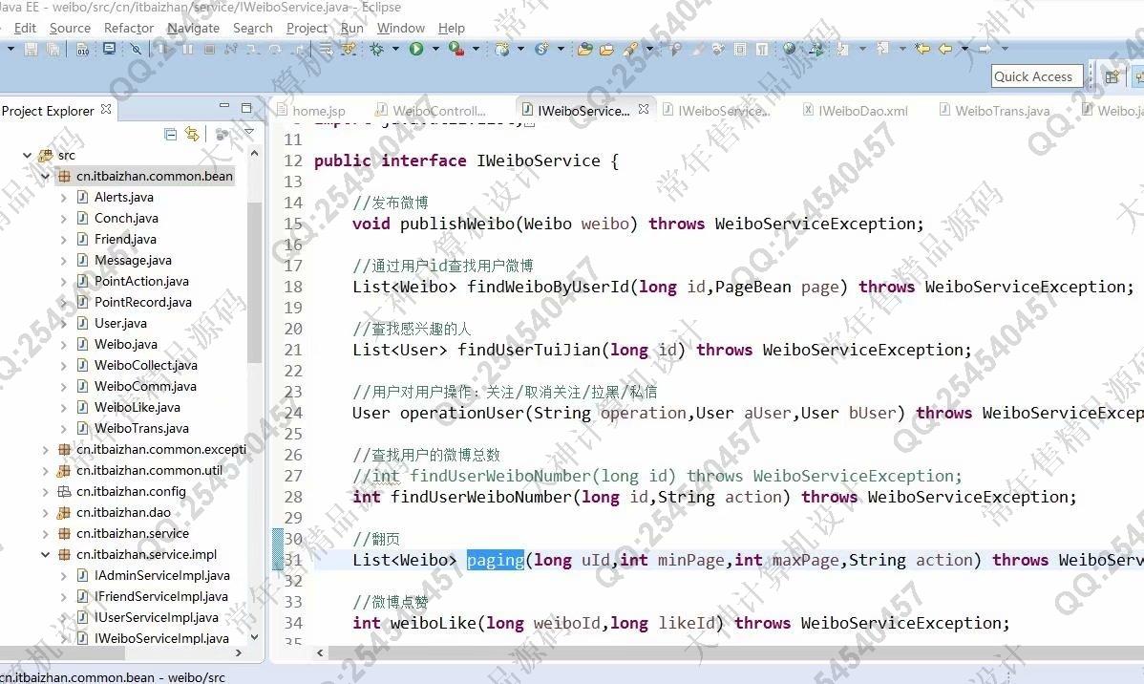
Task: Close the active IWeiboService tab
Action: (x=643, y=109)
